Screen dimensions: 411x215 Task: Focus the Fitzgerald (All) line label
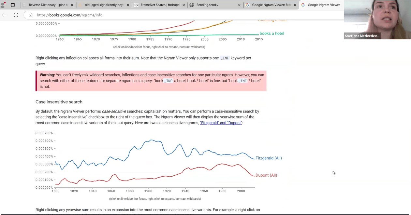click(x=269, y=158)
